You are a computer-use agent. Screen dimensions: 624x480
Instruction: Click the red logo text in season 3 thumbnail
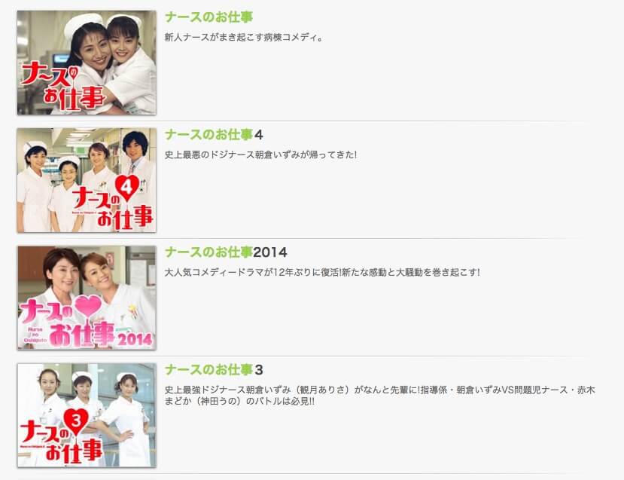(62, 443)
